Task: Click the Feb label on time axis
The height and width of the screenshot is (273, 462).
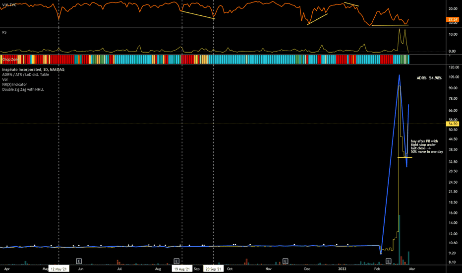Action: pos(377,269)
